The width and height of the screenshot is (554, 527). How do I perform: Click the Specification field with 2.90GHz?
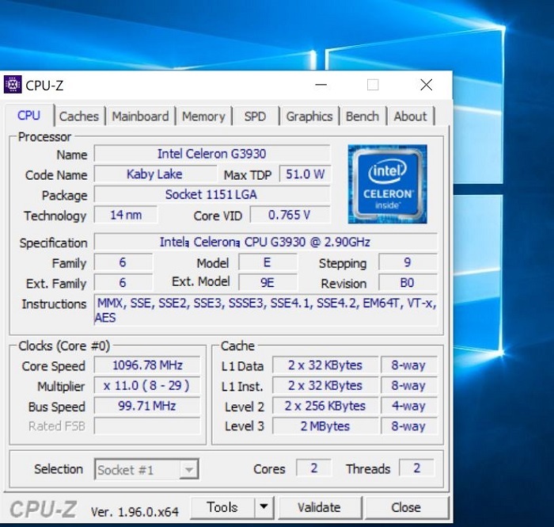pyautogui.click(x=266, y=242)
